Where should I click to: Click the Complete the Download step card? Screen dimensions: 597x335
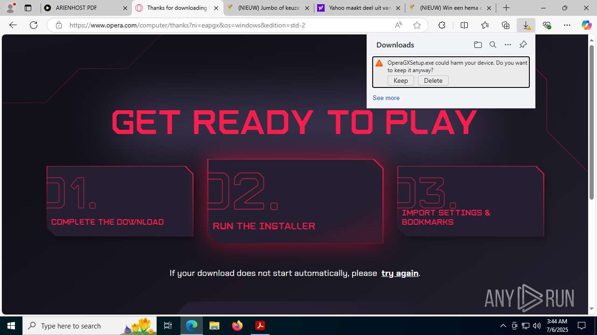click(x=120, y=201)
